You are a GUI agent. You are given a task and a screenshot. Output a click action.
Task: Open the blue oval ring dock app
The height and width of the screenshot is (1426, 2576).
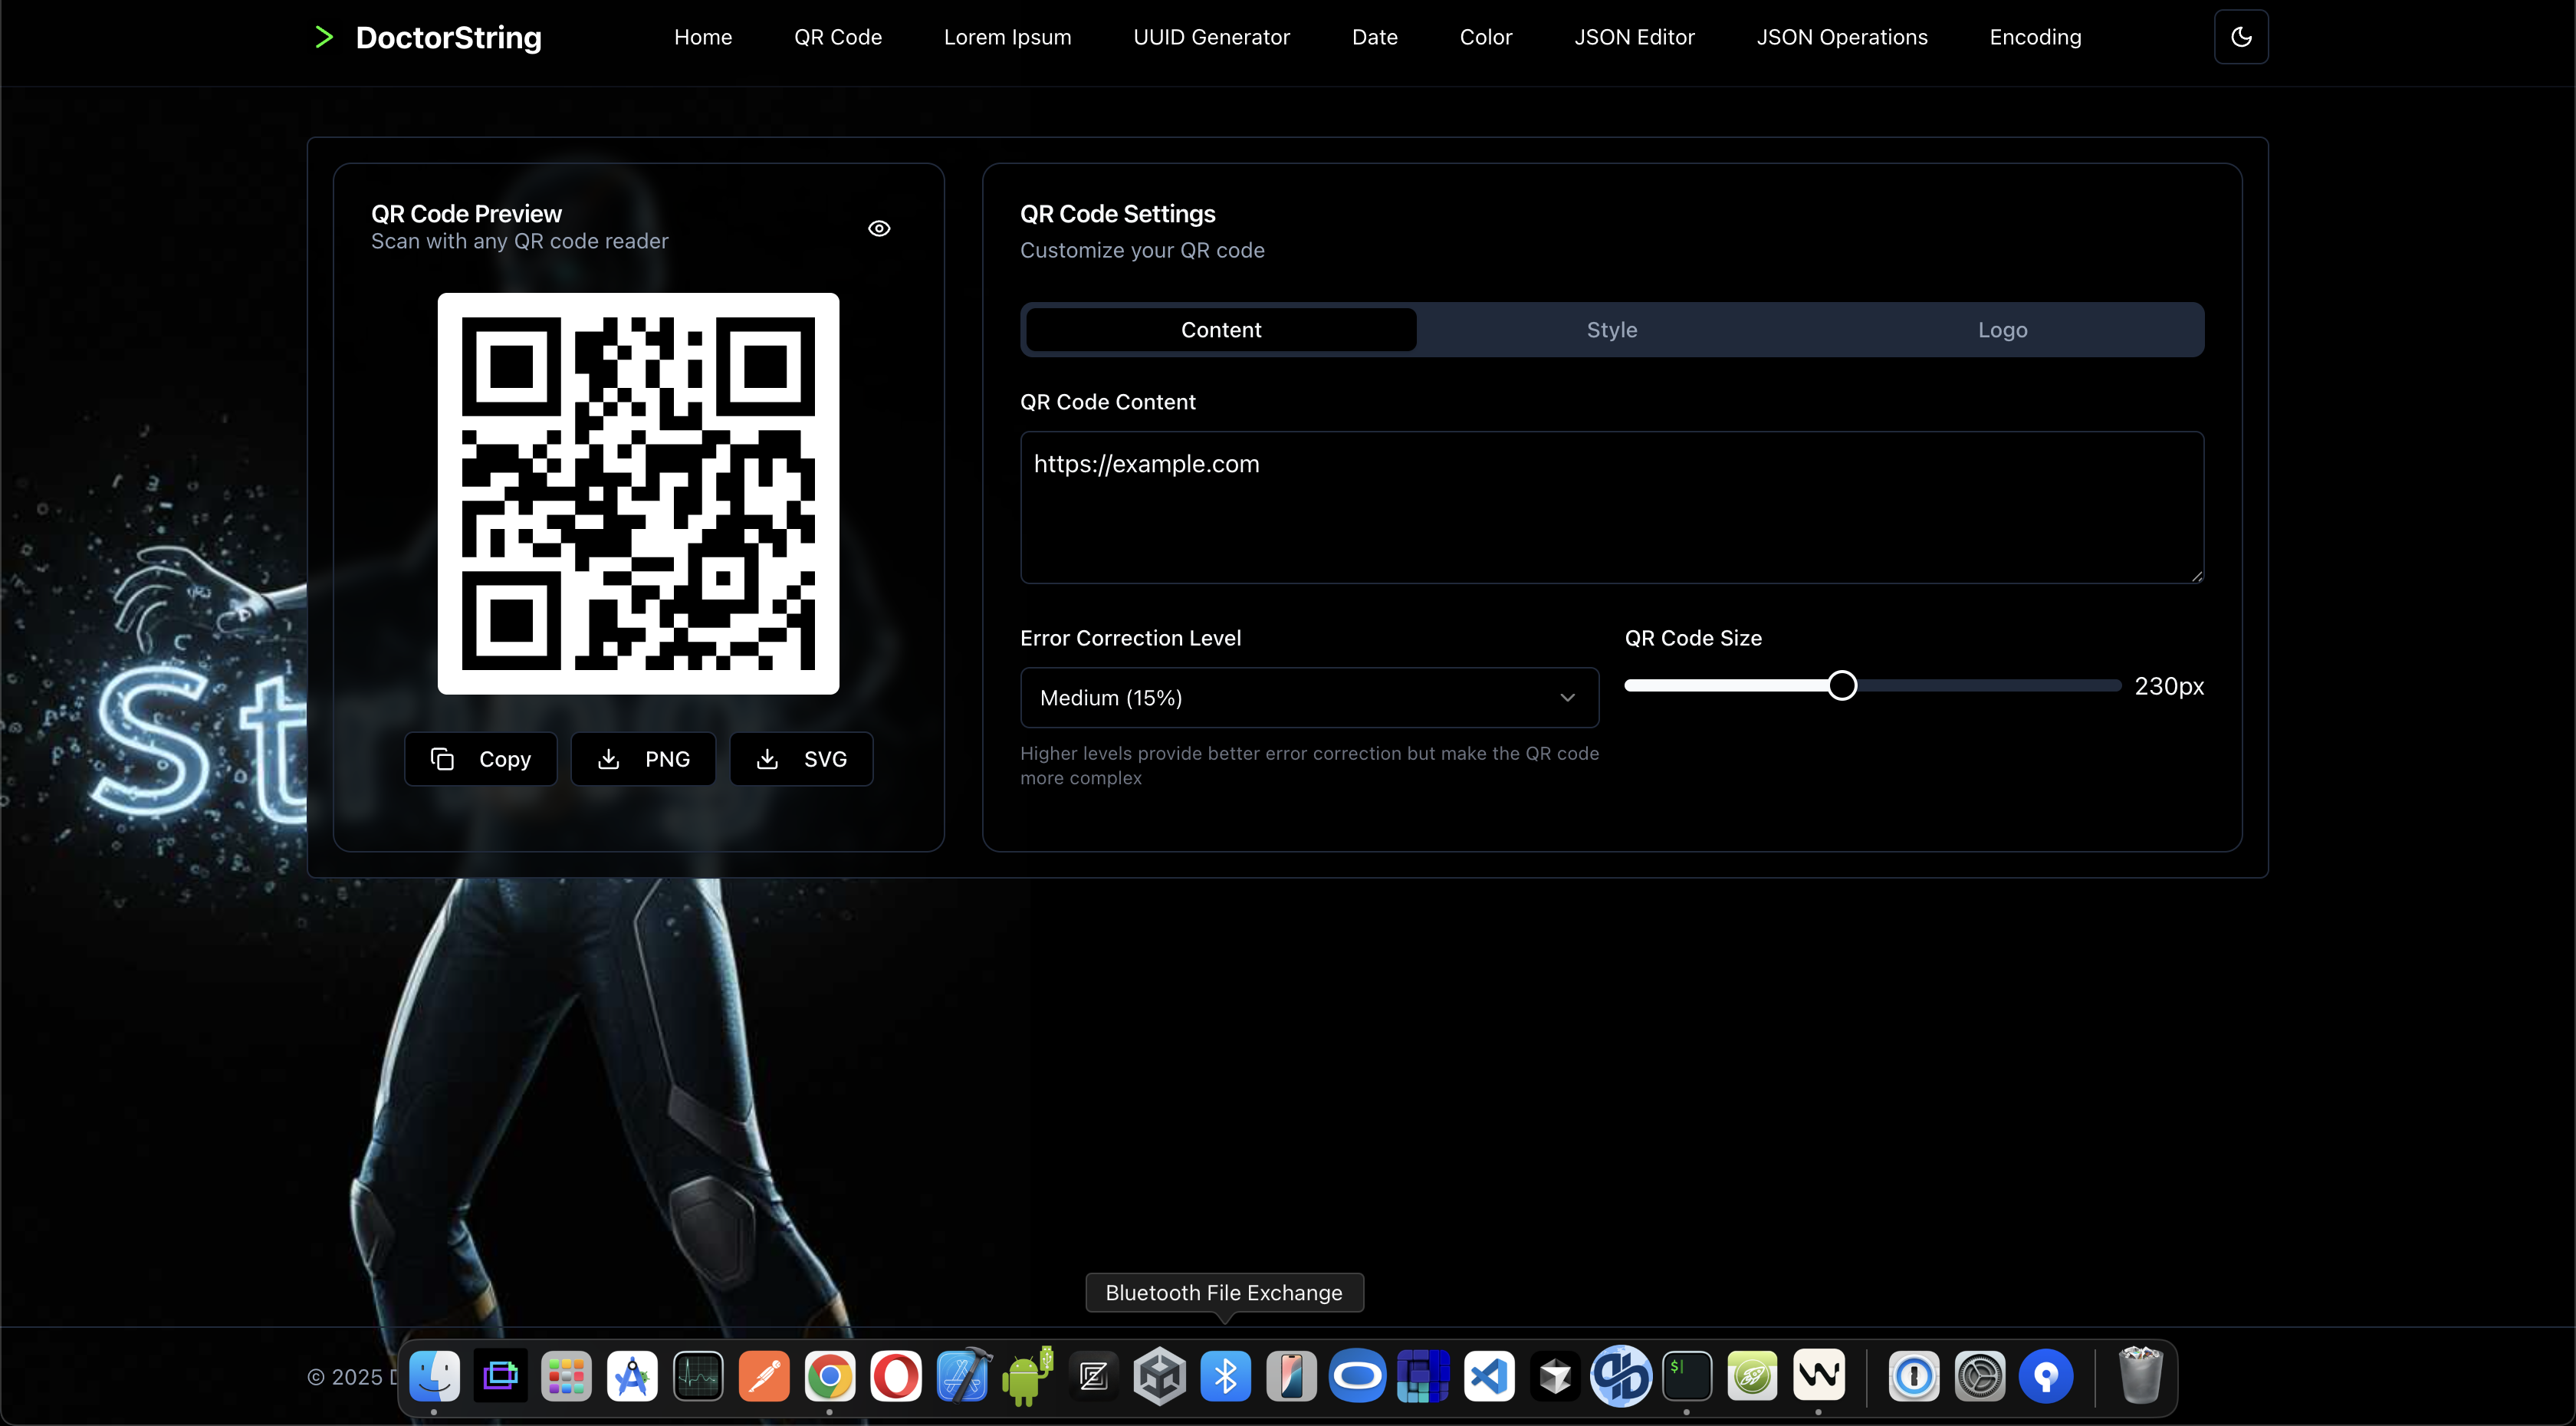(x=1358, y=1377)
